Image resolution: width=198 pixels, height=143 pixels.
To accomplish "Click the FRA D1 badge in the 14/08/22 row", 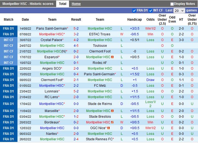I will click(x=8, y=29).
